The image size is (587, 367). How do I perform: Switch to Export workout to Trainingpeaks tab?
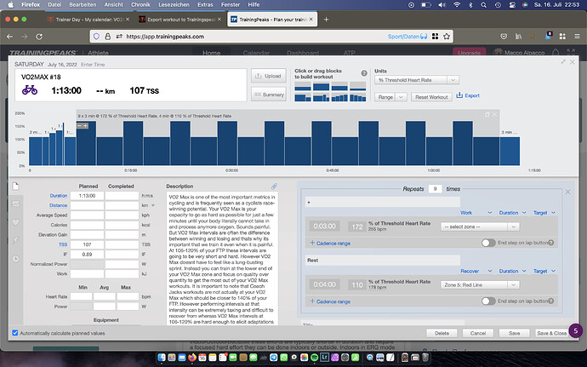tap(180, 20)
